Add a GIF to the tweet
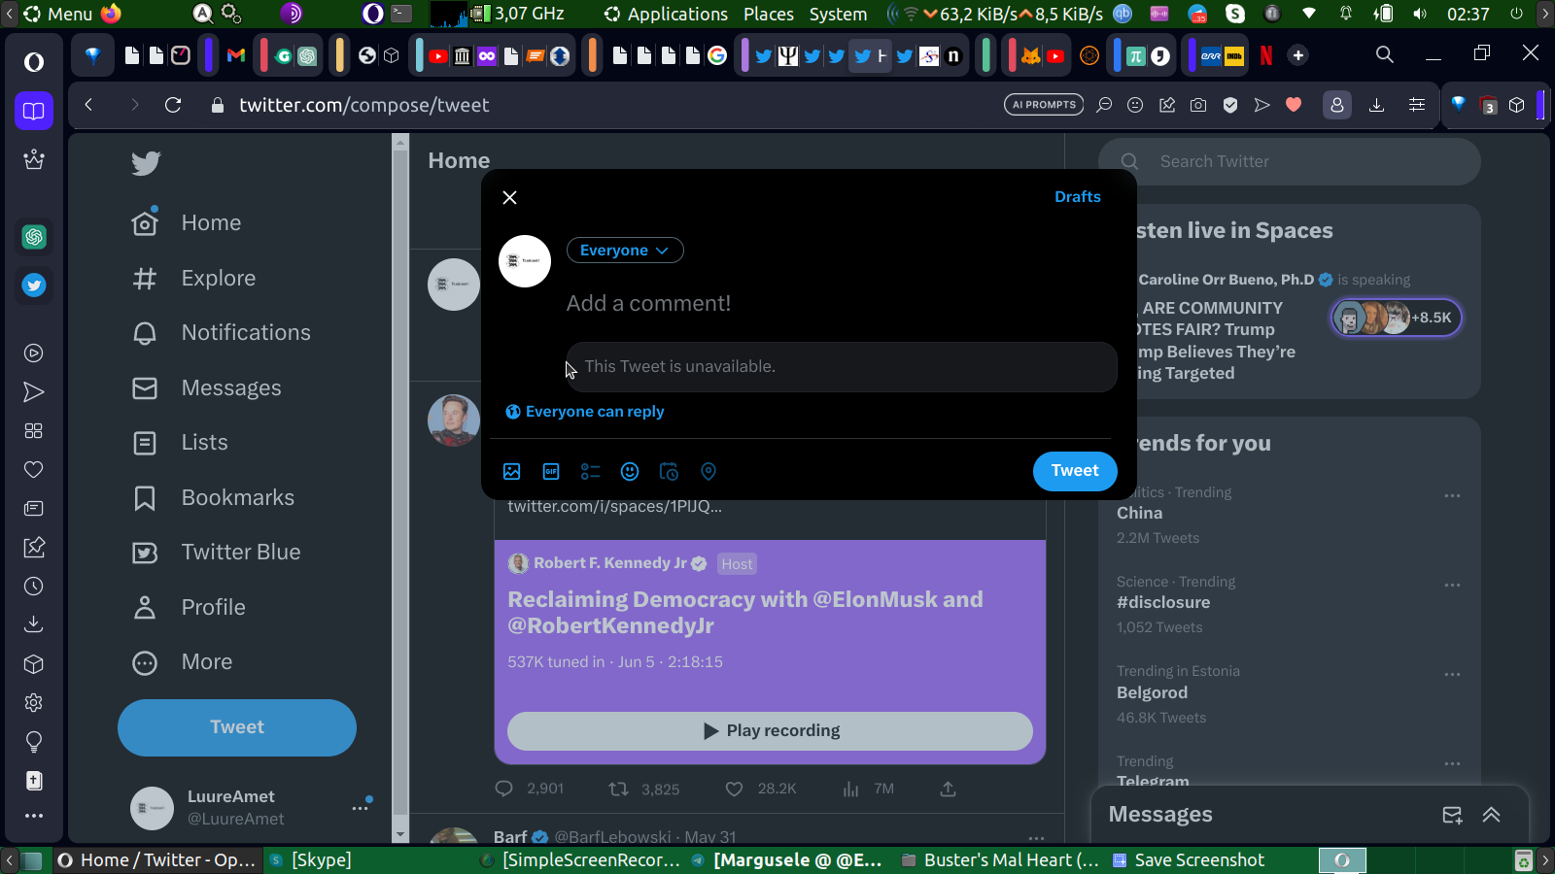Image resolution: width=1555 pixels, height=874 pixels. 551,472
